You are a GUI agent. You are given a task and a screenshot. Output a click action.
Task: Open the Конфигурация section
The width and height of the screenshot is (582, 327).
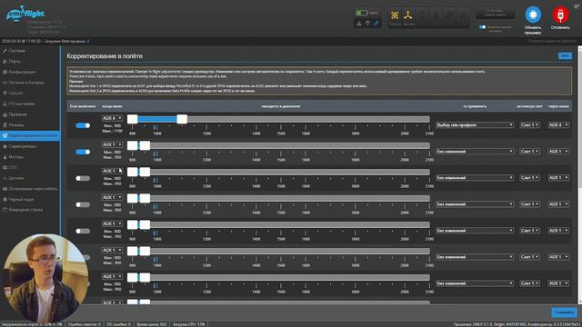[30, 72]
